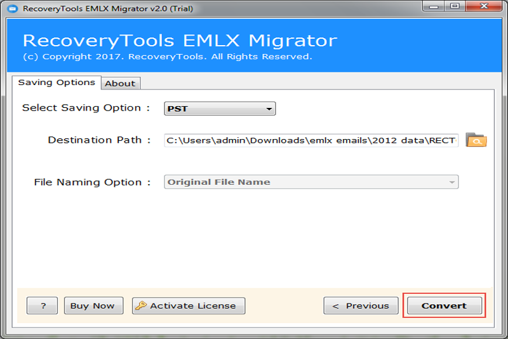Click the 'Select Saving Option :' label
Viewport: 508px width, 339px height.
click(x=86, y=108)
